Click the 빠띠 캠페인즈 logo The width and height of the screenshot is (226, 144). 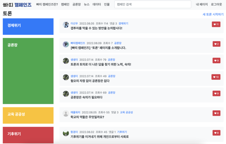(x=17, y=5)
